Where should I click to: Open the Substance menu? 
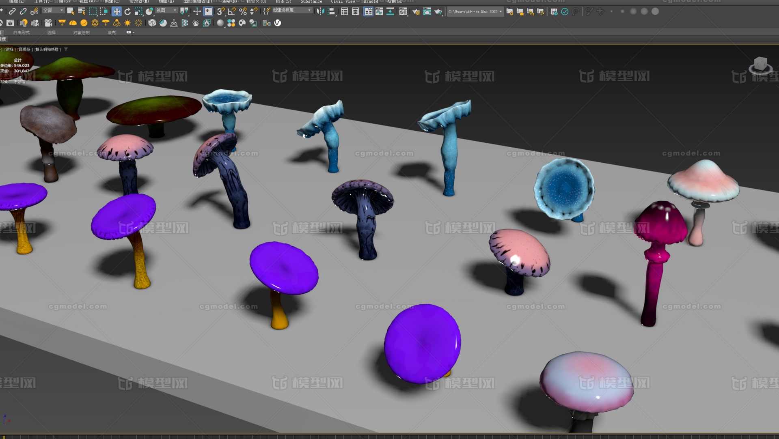(x=311, y=2)
